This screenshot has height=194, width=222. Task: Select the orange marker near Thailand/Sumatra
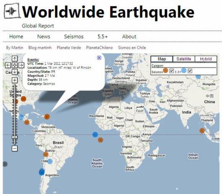(202, 130)
